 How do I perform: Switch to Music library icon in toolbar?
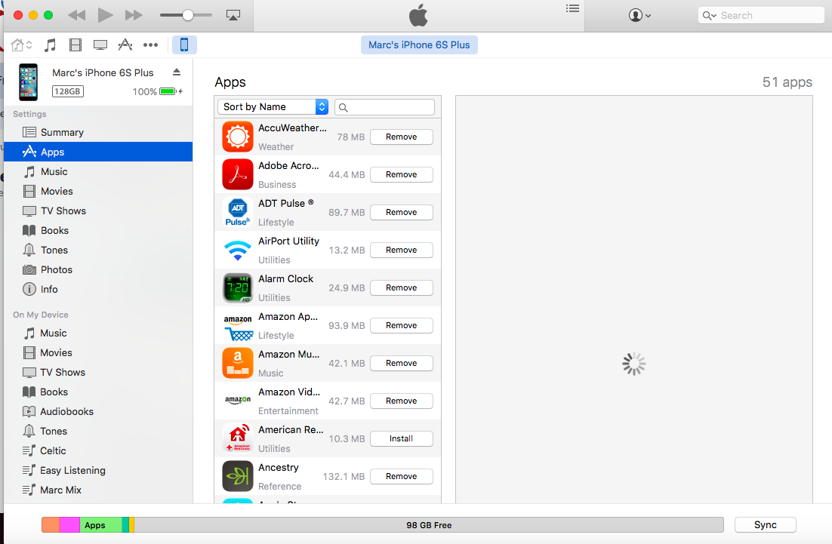pyautogui.click(x=50, y=45)
